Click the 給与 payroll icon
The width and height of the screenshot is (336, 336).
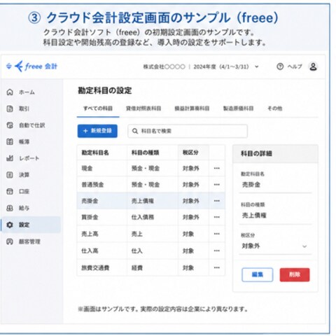[10, 208]
